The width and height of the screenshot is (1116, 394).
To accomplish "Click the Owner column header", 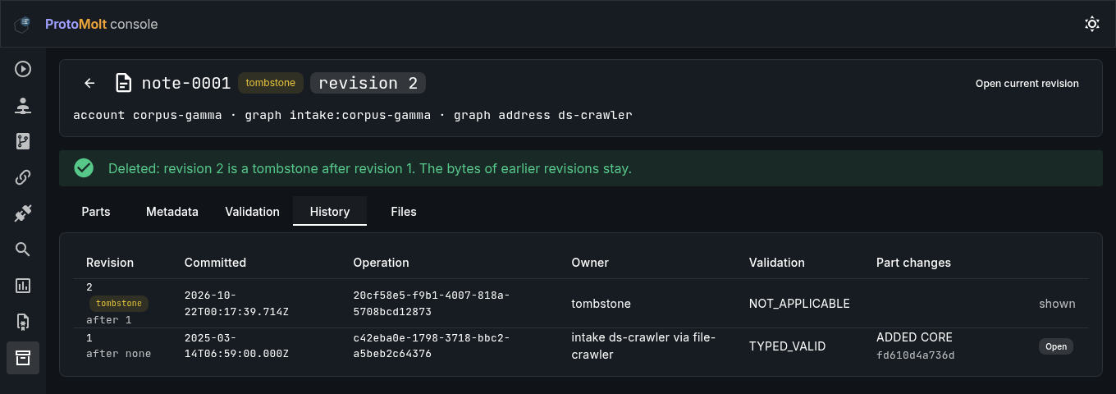I will coord(590,263).
